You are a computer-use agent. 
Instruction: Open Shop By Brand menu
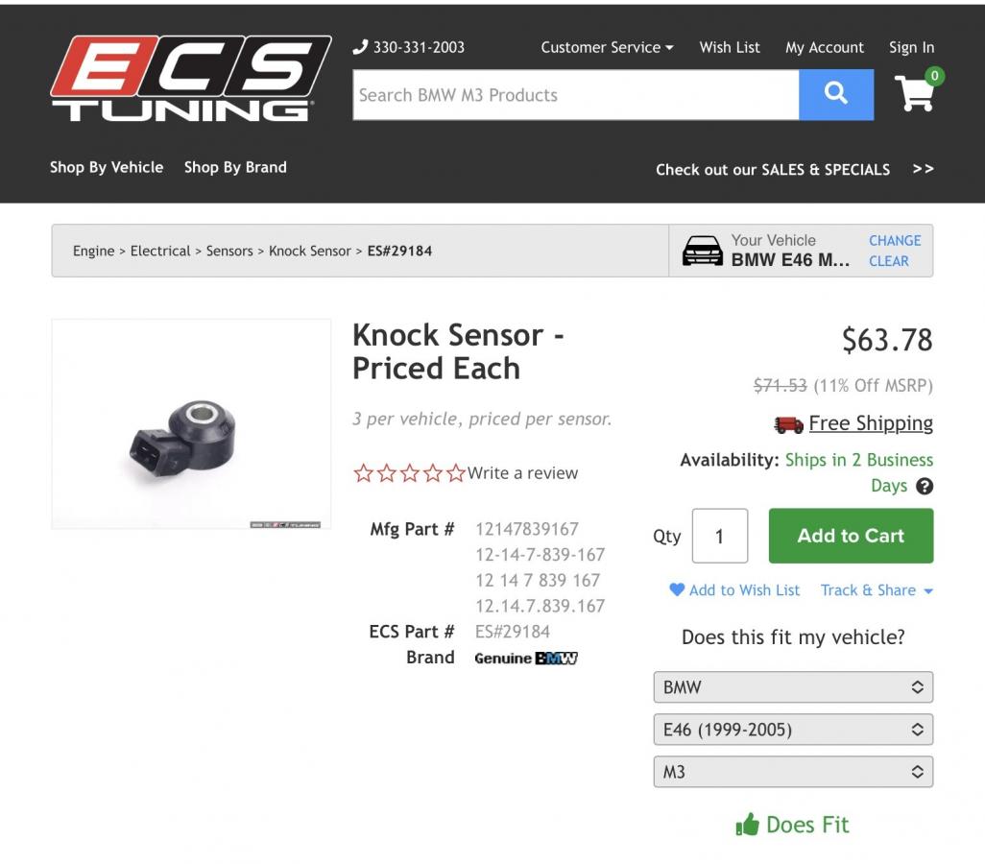(235, 167)
